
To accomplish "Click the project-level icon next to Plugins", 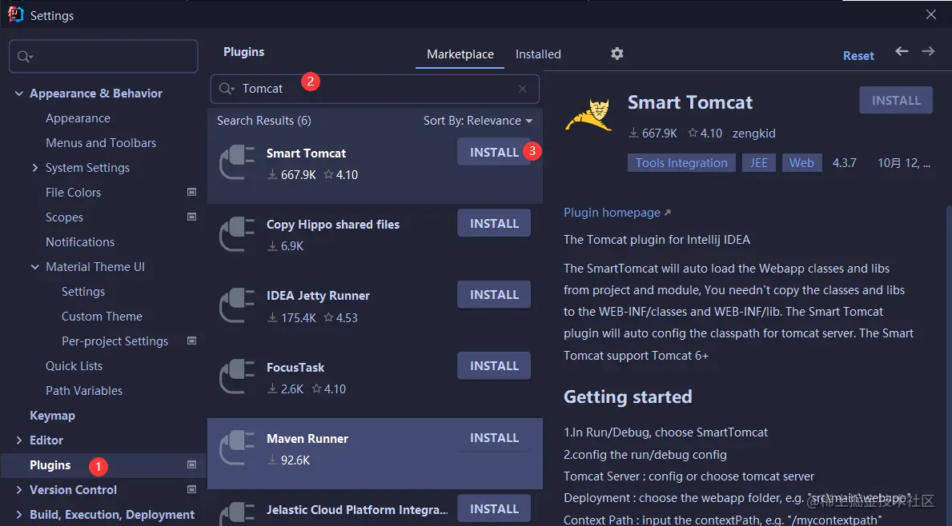I will pos(192,464).
